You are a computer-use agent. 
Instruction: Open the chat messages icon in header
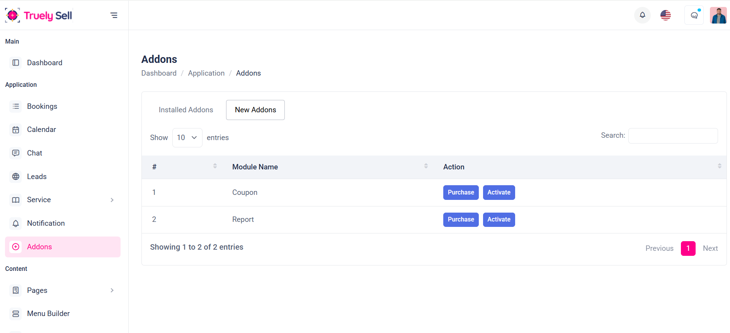coord(694,15)
